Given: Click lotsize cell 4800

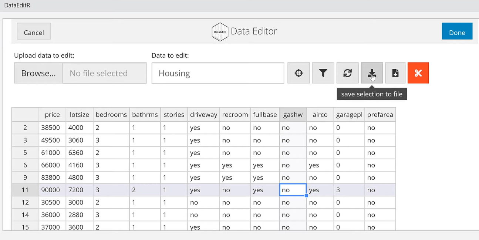Looking at the screenshot, I should coord(80,178).
